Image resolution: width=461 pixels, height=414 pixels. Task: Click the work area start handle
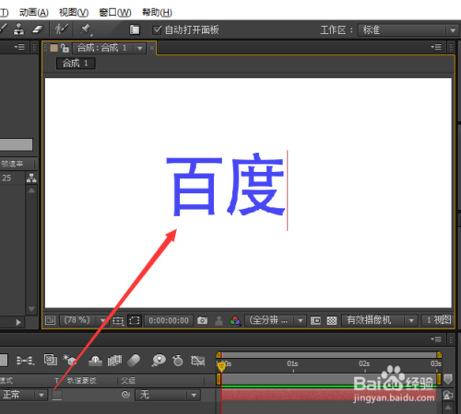[x=219, y=379]
